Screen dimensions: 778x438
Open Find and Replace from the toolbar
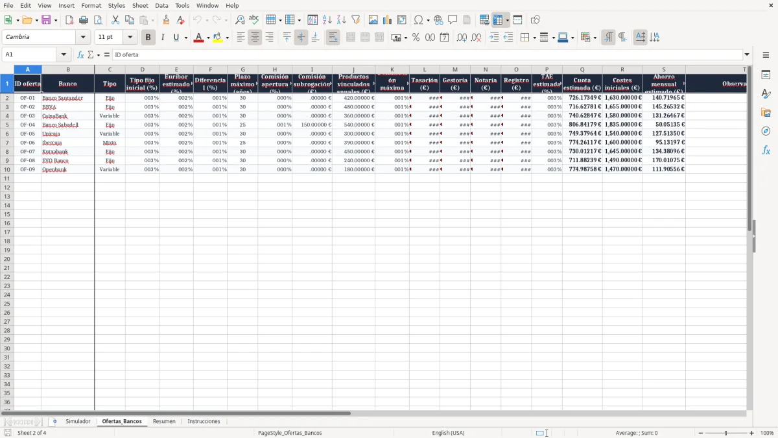click(240, 20)
